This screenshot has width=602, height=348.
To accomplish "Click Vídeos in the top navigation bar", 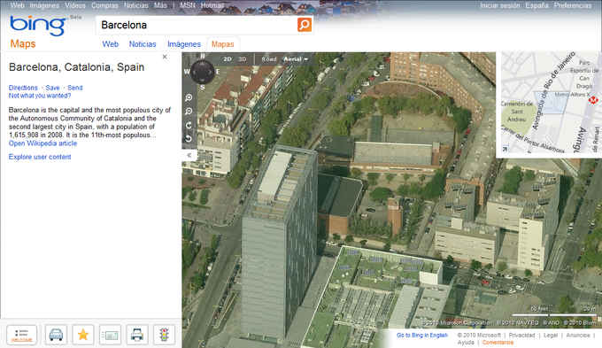I will point(75,5).
